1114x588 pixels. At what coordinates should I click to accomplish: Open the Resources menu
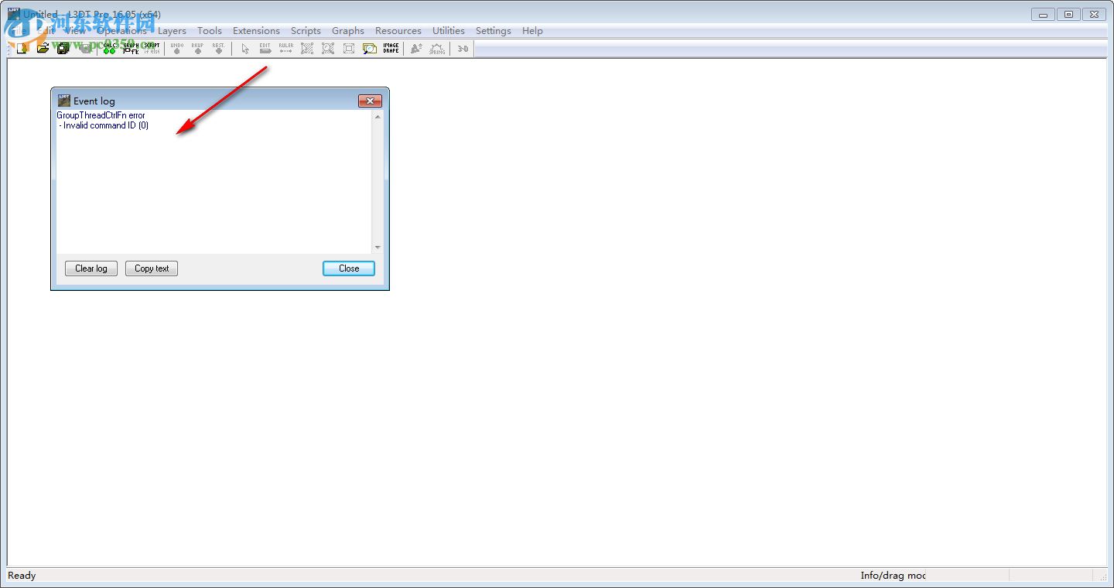tap(398, 31)
